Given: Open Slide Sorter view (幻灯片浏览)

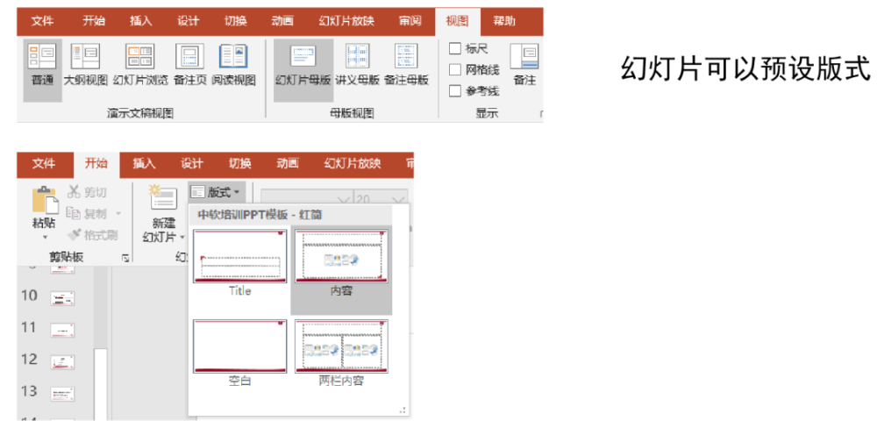Looking at the screenshot, I should [x=139, y=66].
